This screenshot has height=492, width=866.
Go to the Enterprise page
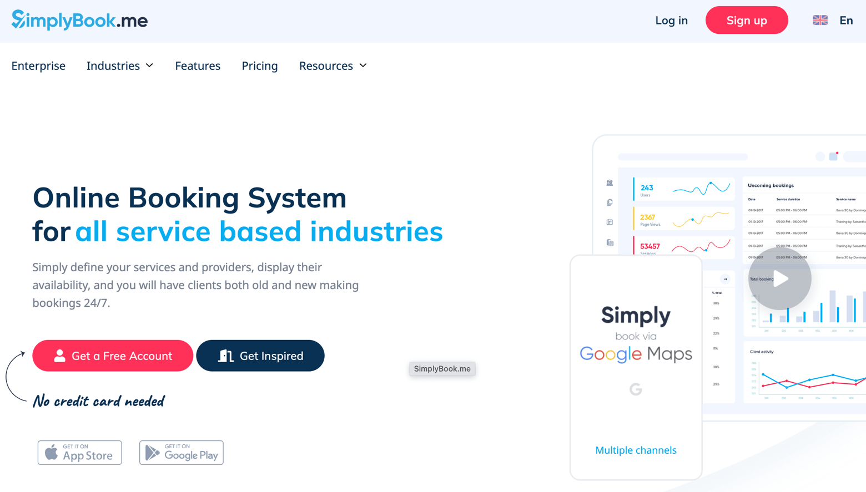[38, 65]
